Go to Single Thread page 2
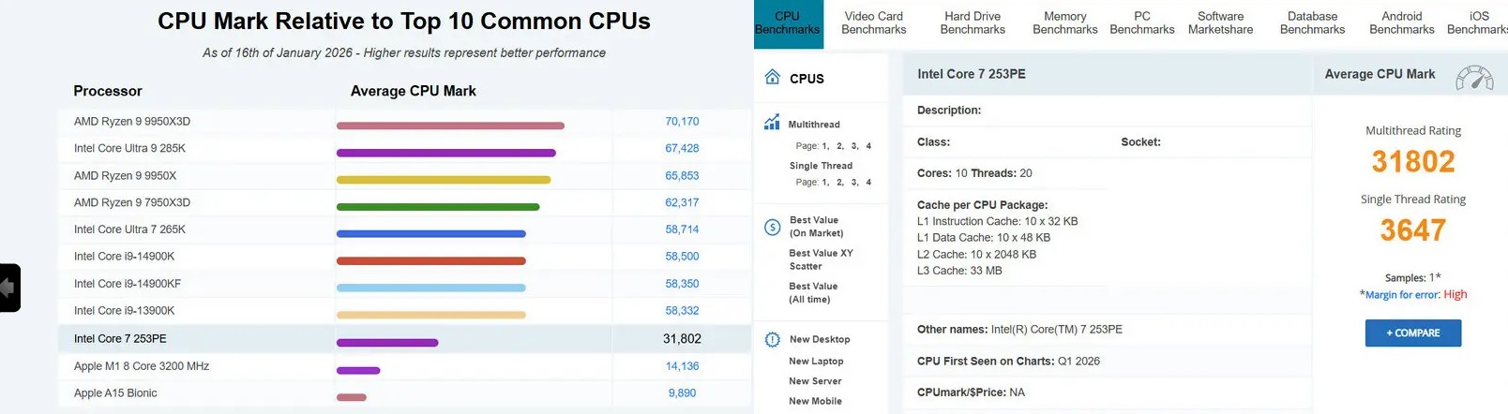 (x=839, y=183)
